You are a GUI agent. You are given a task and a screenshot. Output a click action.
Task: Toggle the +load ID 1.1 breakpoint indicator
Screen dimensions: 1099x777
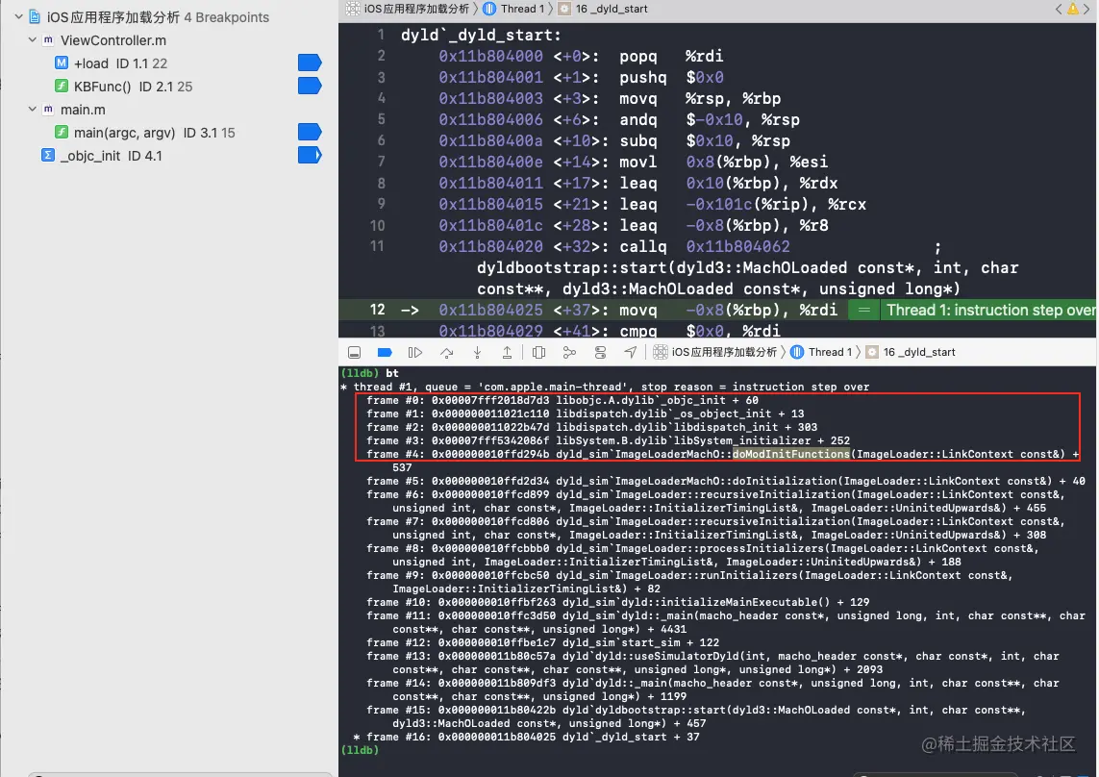309,63
